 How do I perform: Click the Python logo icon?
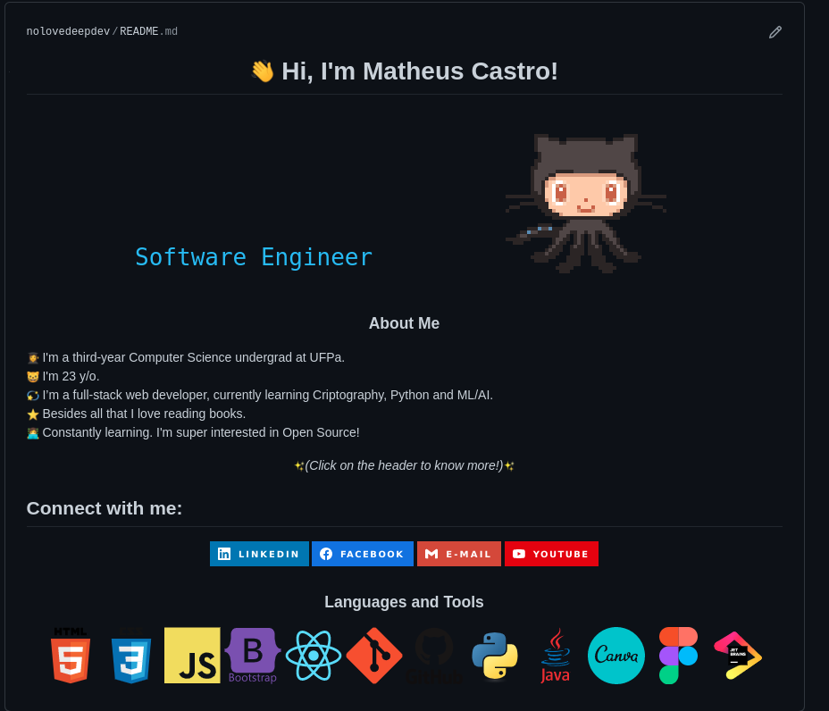[x=495, y=656]
